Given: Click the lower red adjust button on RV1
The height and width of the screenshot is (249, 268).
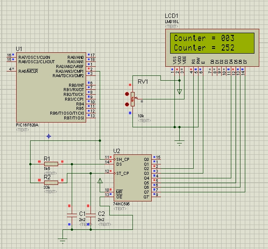Looking at the screenshot, I should pyautogui.click(x=128, y=104).
